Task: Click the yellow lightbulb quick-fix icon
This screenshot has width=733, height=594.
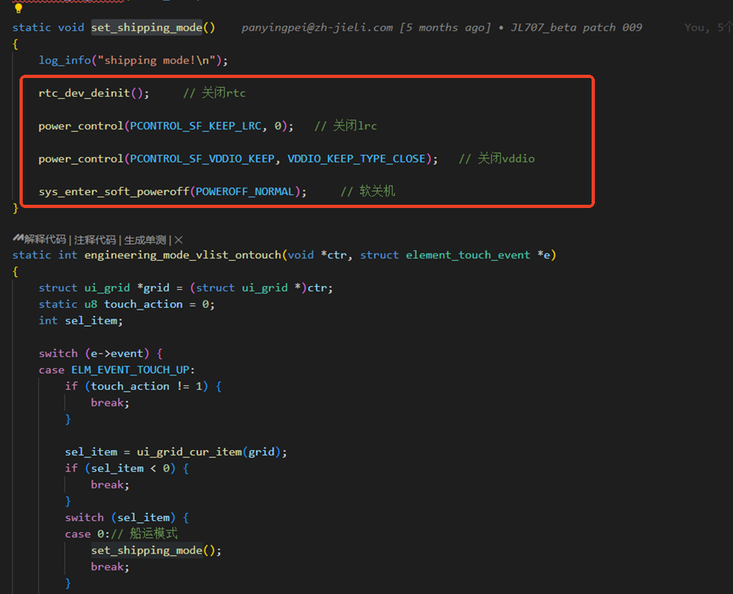Action: (x=18, y=8)
